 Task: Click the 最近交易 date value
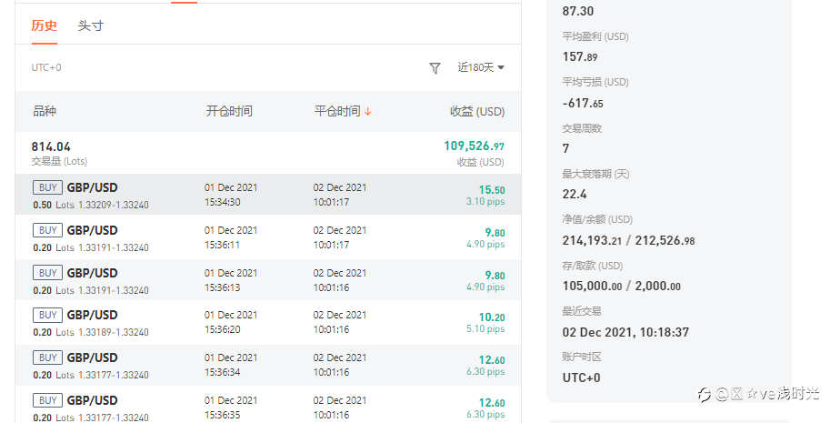[625, 332]
